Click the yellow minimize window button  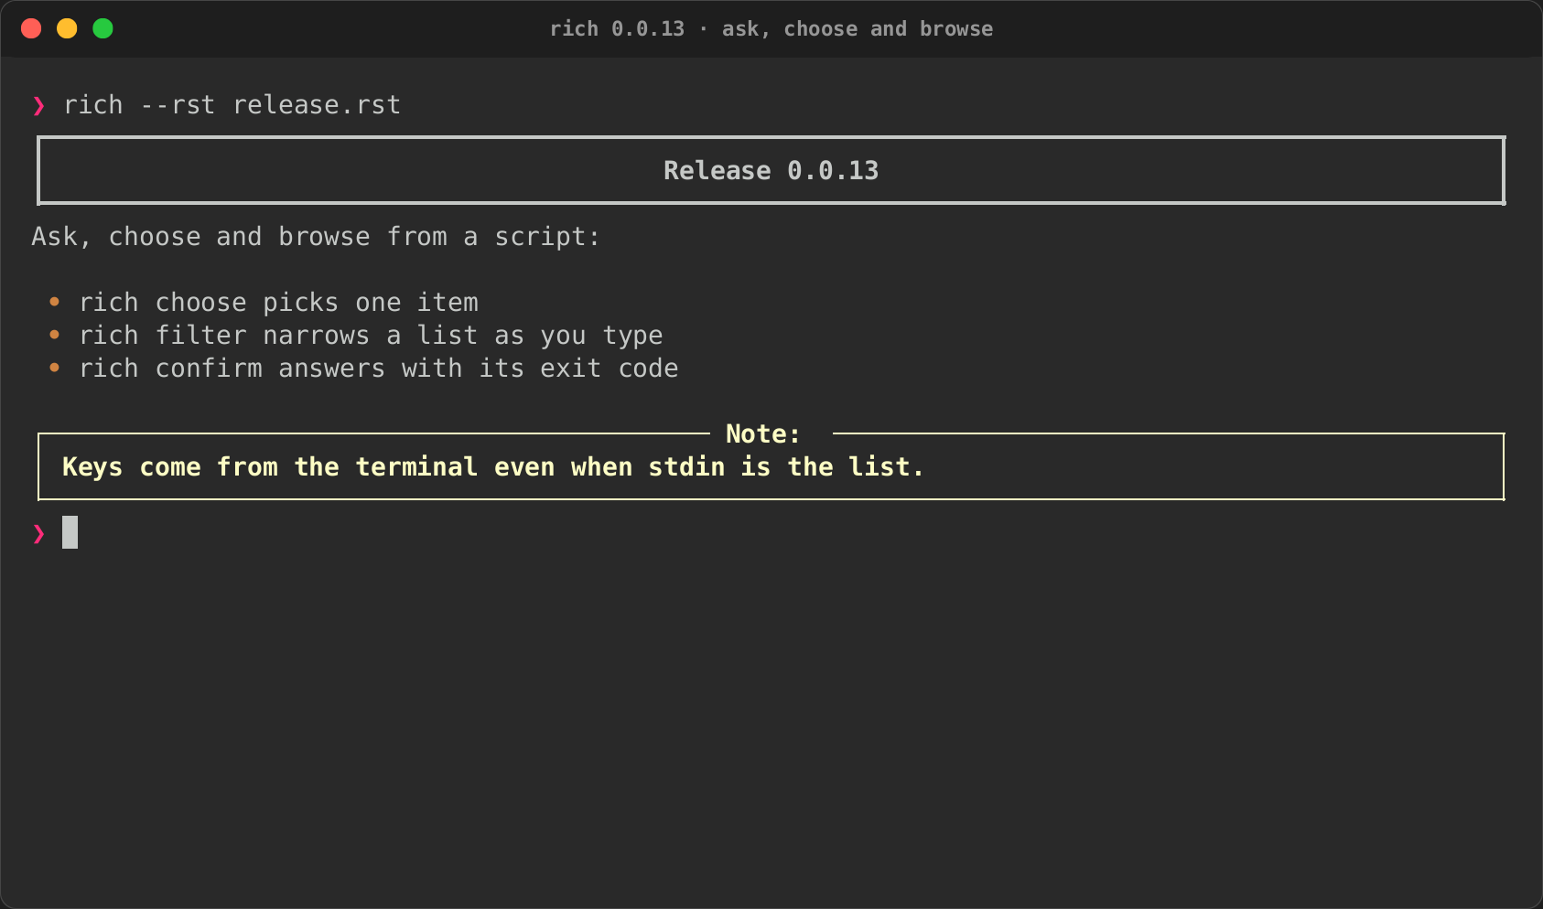tap(67, 28)
